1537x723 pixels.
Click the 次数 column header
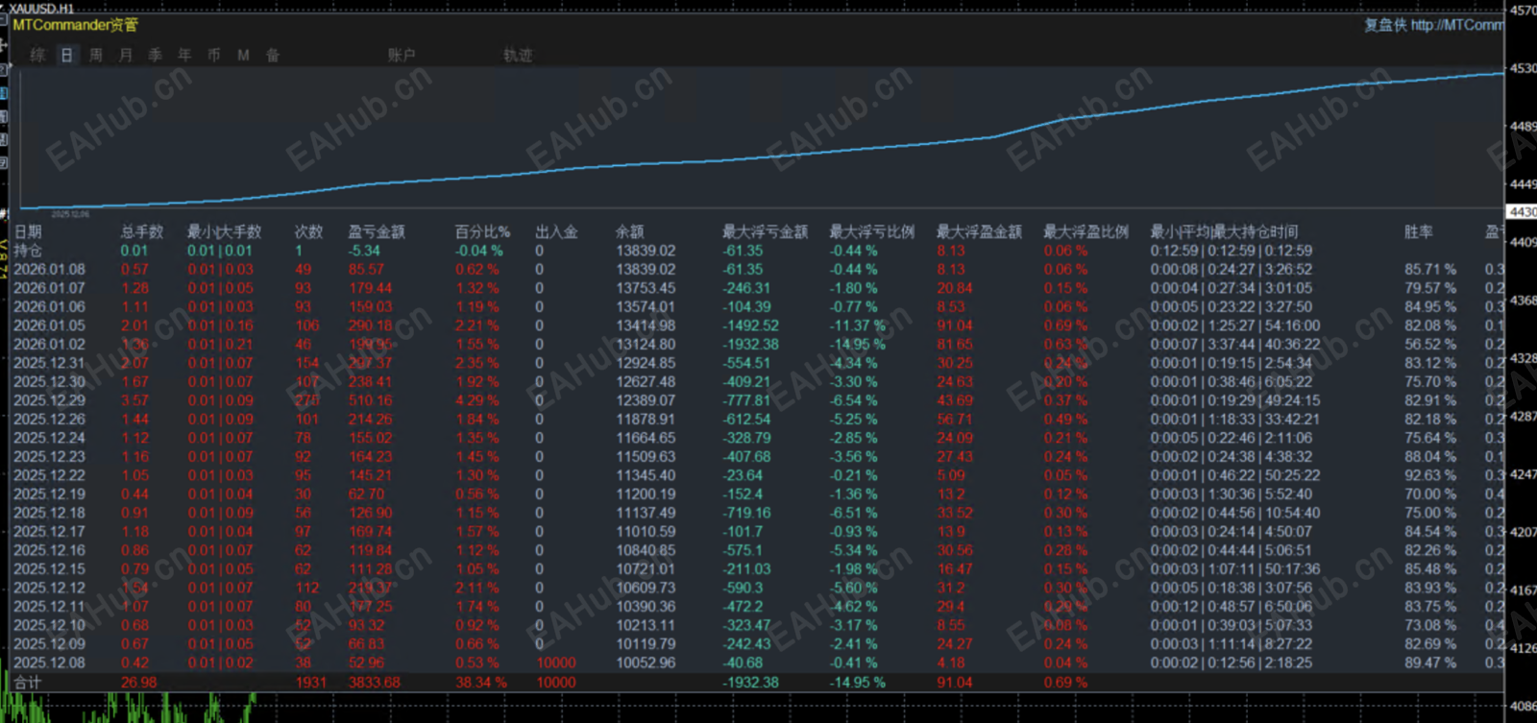click(308, 231)
